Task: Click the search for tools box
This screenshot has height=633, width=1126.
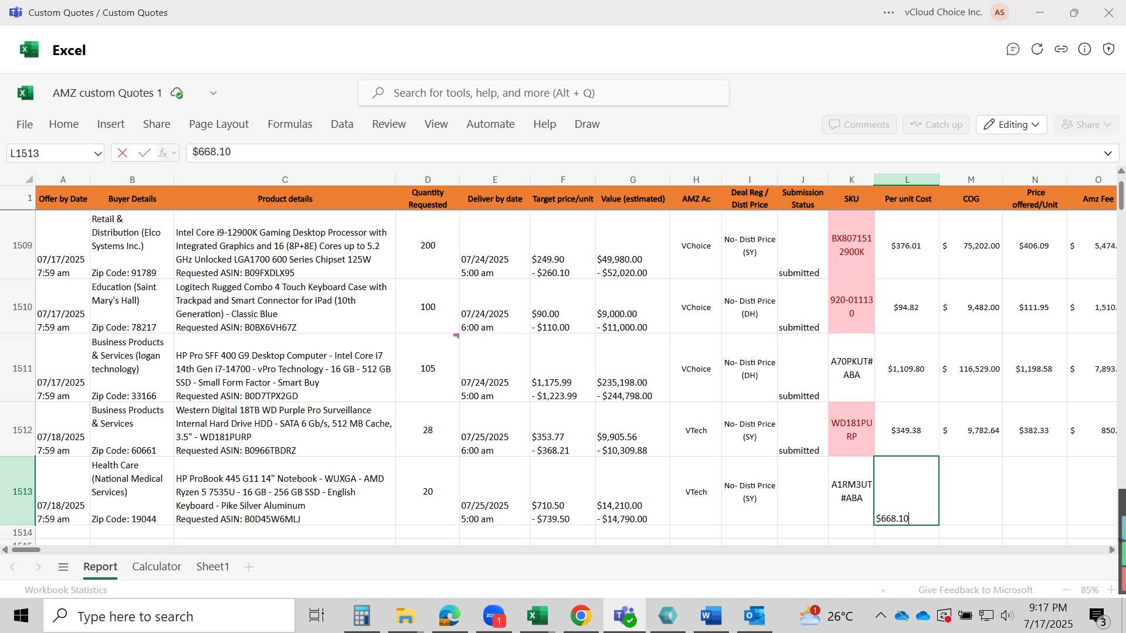Action: tap(543, 93)
